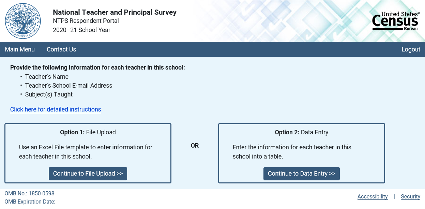The height and width of the screenshot is (209, 425).
Task: Click the NTPS Respondent Portal subtitle
Action: (x=86, y=21)
